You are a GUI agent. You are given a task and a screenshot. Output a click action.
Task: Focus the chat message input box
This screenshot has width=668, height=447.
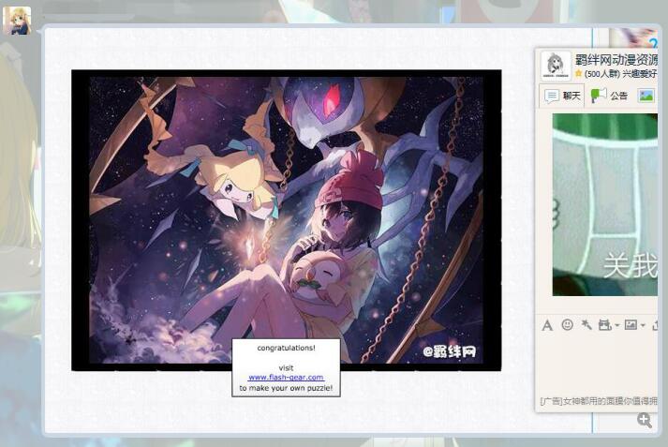coord(597,365)
